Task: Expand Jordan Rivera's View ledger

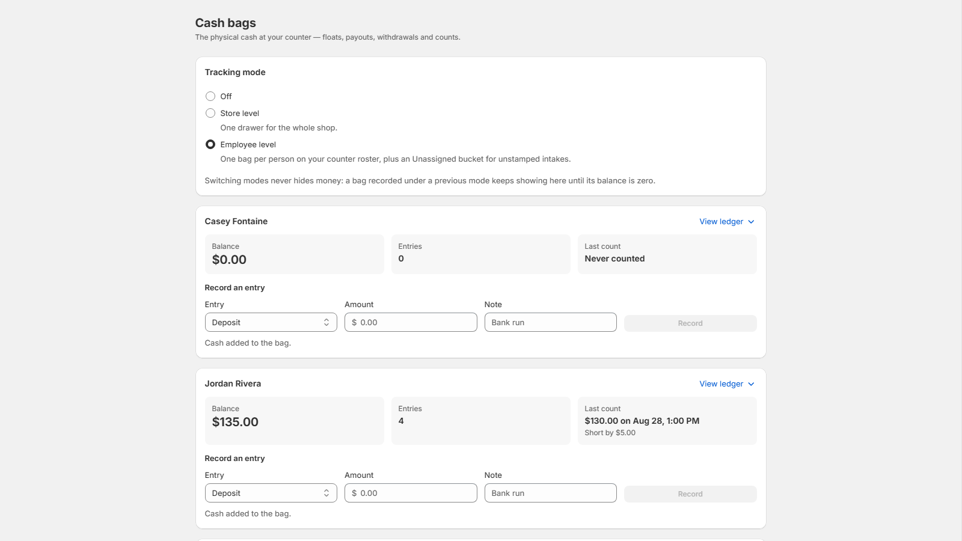Action: tap(726, 384)
